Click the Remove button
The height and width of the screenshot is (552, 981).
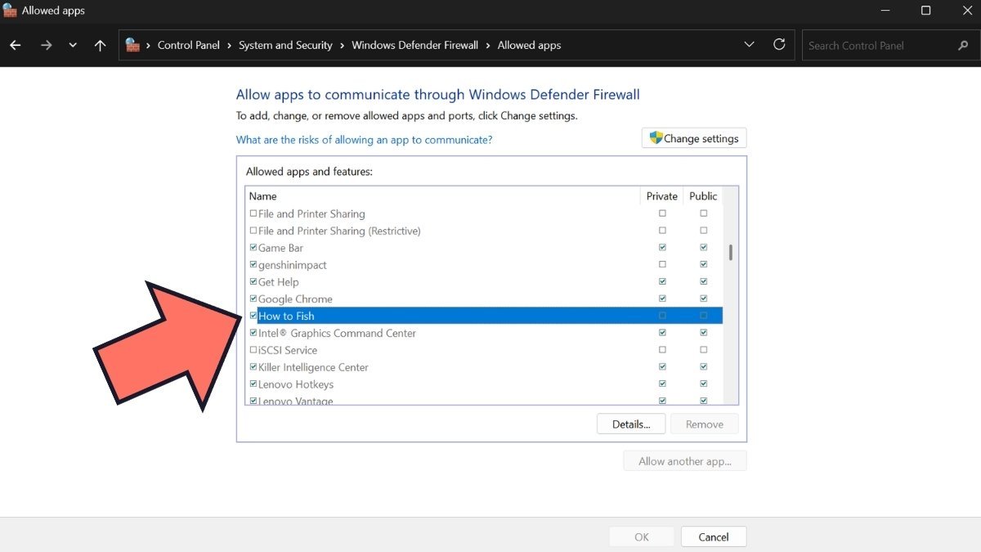point(705,424)
